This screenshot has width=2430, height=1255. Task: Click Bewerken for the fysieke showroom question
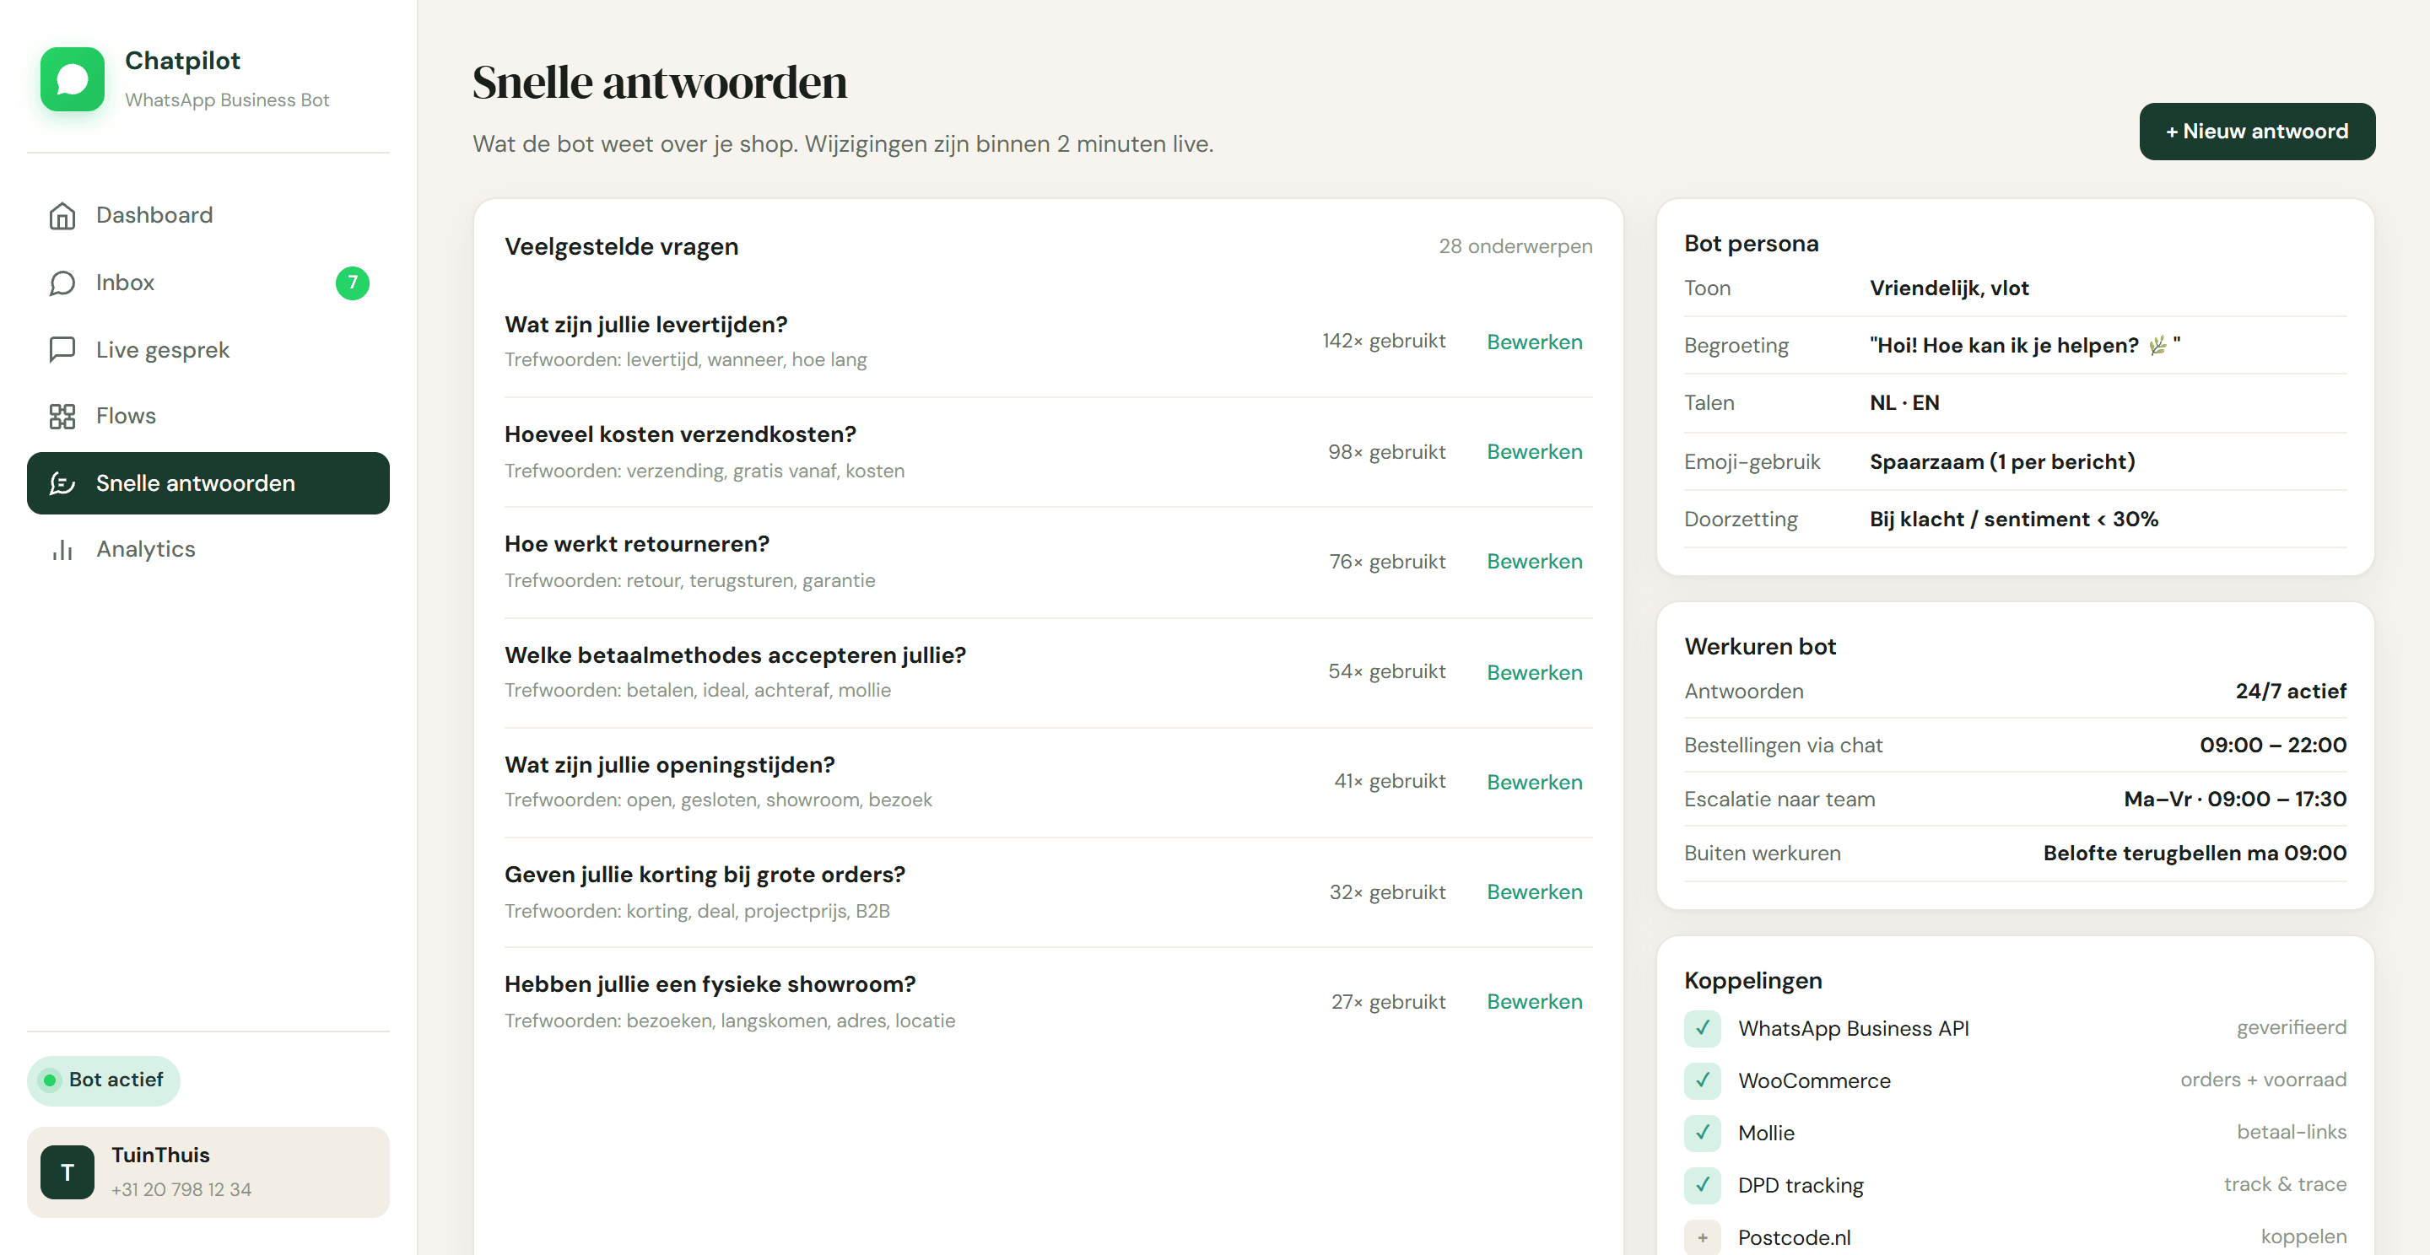pos(1535,1001)
